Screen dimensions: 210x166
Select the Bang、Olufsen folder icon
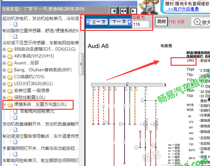click(10, 70)
